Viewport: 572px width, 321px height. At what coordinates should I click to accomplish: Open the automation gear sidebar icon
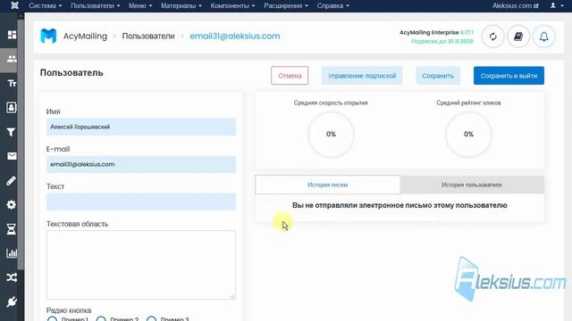pyautogui.click(x=12, y=204)
